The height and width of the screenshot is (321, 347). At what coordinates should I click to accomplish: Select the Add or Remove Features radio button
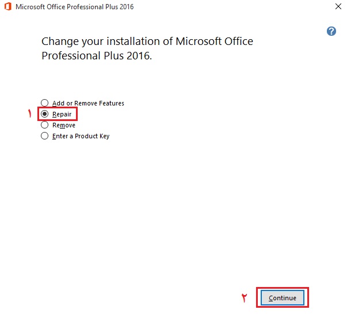[45, 103]
